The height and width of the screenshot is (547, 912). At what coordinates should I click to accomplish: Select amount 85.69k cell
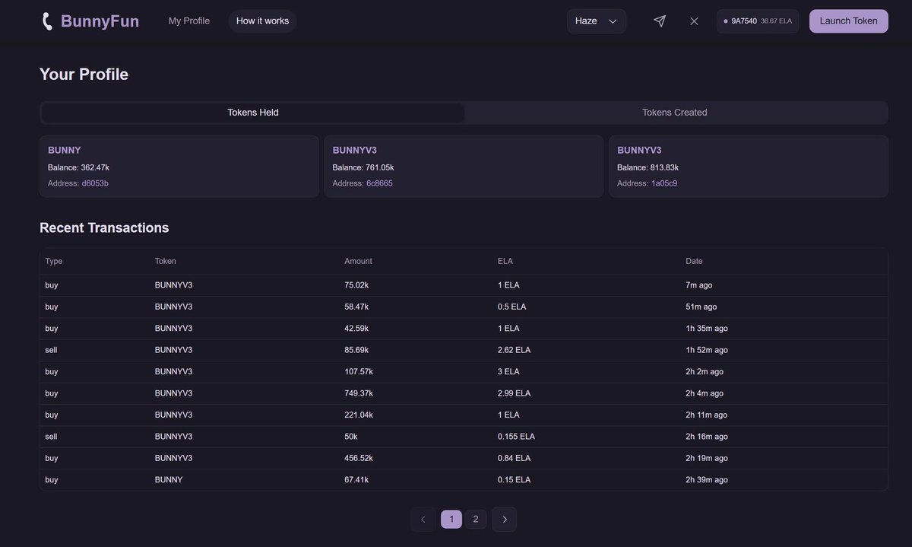coord(356,350)
